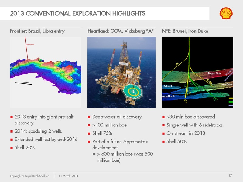Click bullet '~30 mln boe discovered'
This screenshot has height=182, width=243.
pos(191,117)
